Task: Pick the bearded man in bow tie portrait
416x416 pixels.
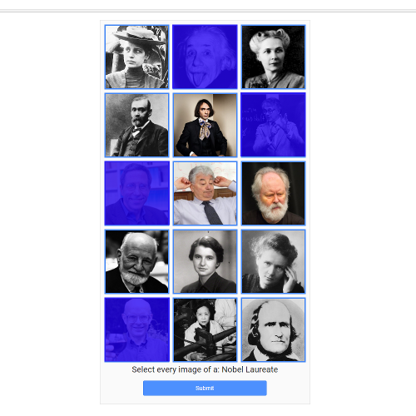Action: point(136,125)
